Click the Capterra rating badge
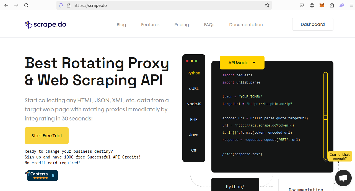This screenshot has width=355, height=191. [41, 176]
